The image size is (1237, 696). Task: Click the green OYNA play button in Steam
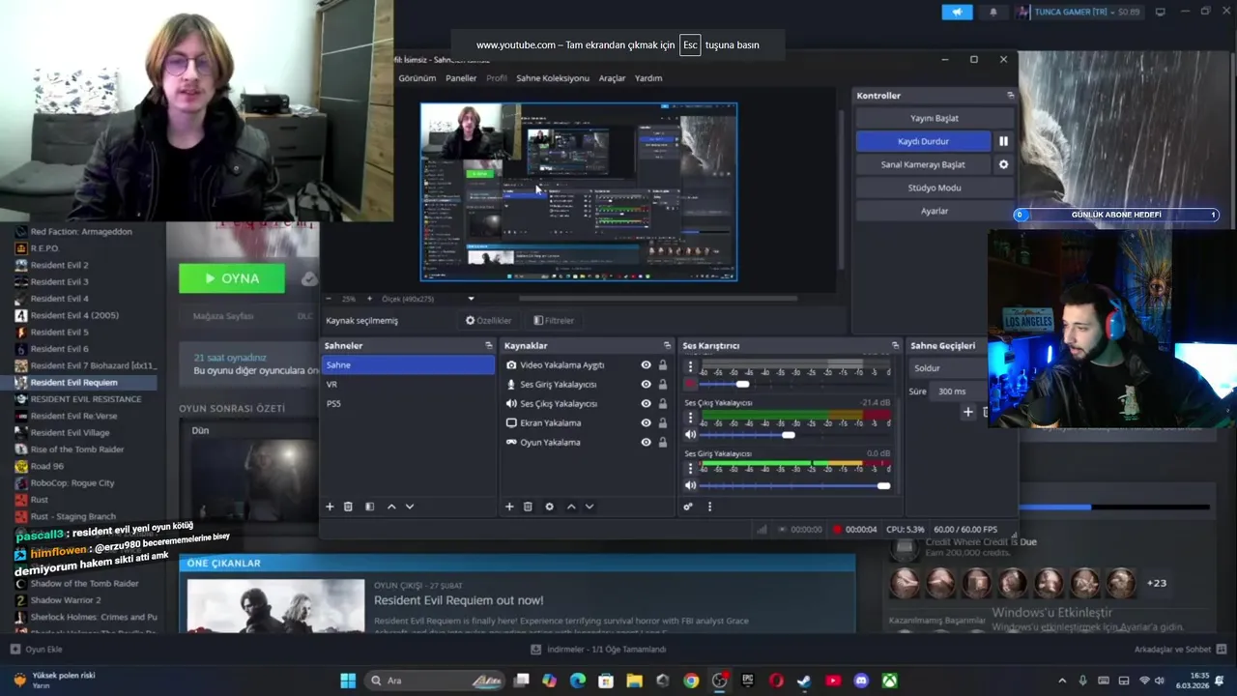coord(232,278)
